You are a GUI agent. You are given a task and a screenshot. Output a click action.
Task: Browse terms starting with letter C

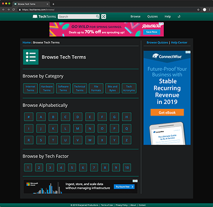click(x=65, y=117)
